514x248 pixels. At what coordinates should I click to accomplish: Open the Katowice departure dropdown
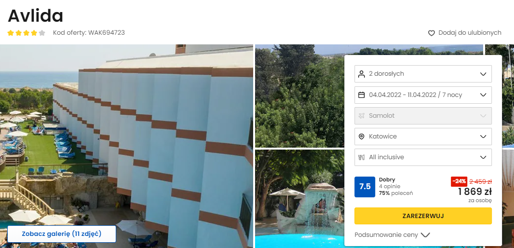tap(423, 137)
